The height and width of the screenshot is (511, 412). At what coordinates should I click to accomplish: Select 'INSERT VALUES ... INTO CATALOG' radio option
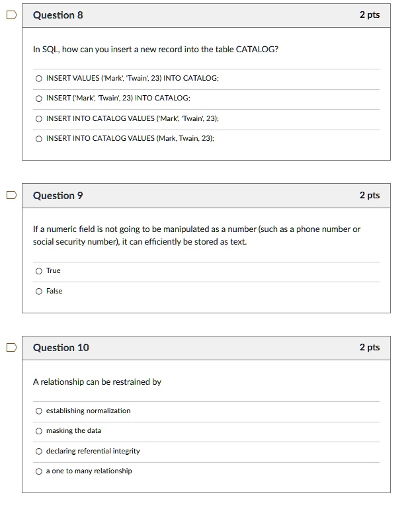click(x=39, y=79)
